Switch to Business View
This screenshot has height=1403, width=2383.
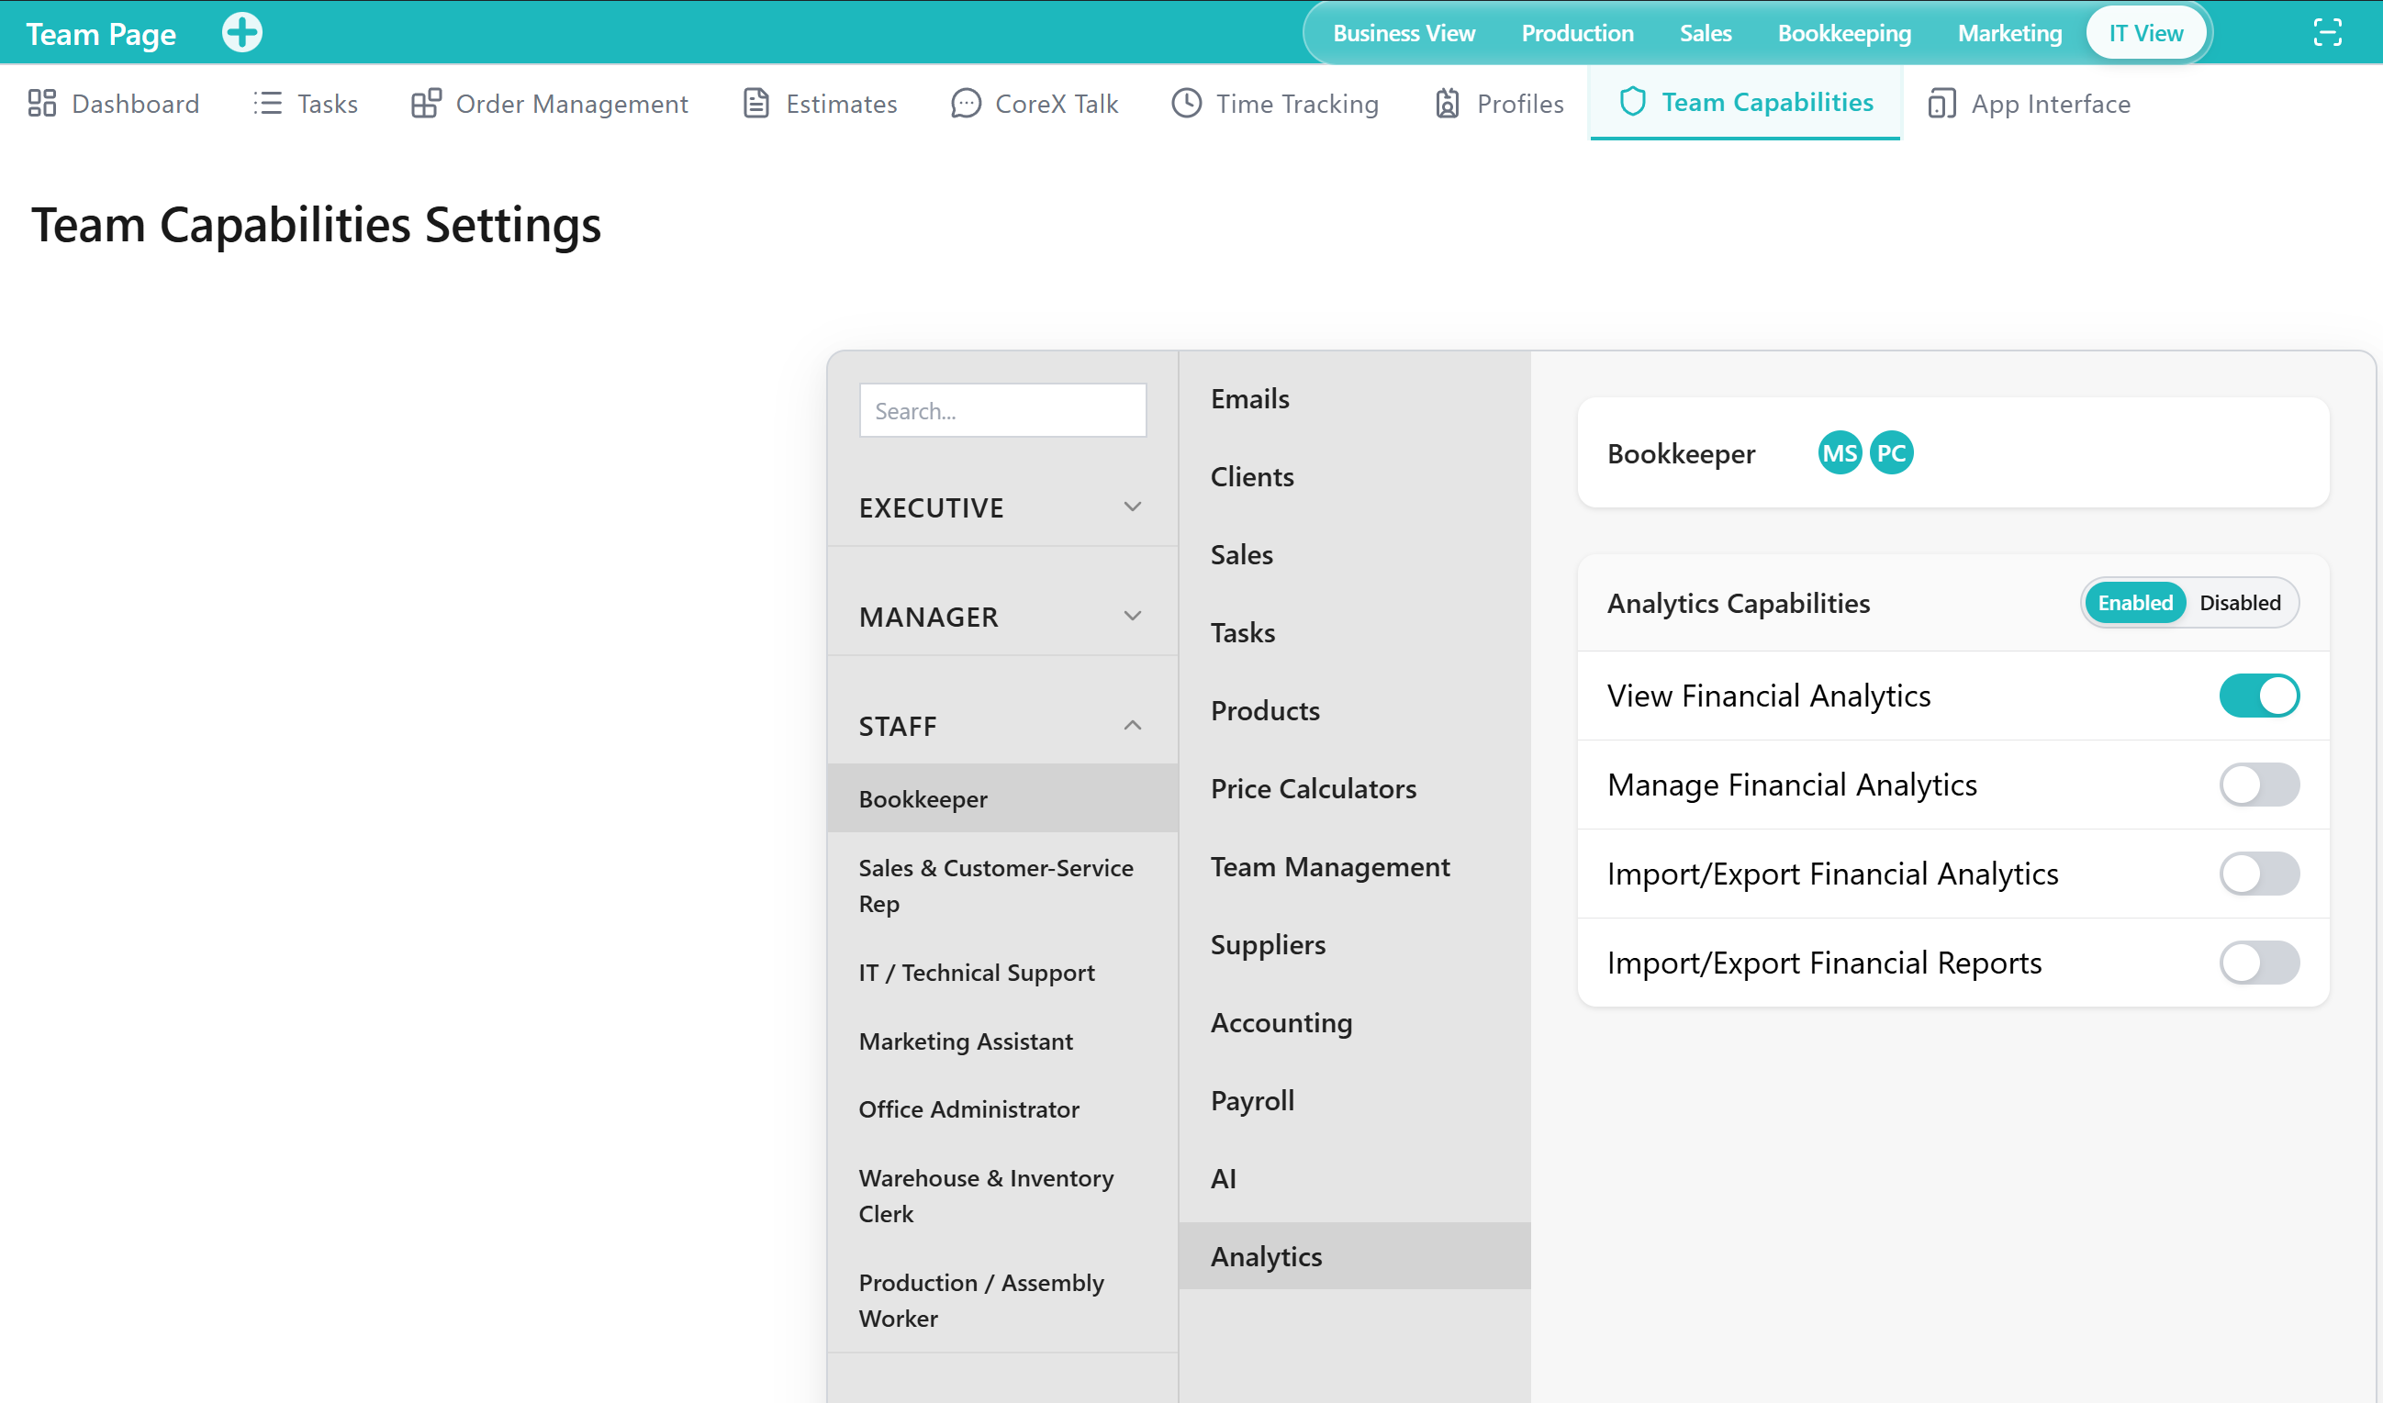[x=1404, y=33]
